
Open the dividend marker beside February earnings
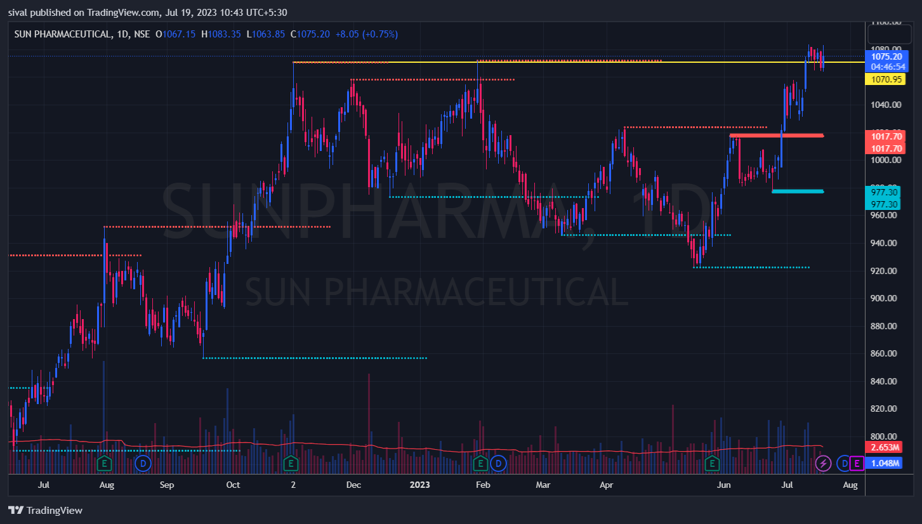tap(499, 464)
